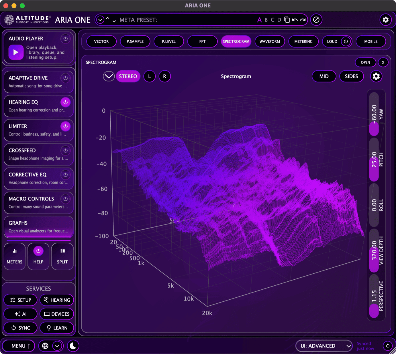Viewport: 396px width, 354px height.
Task: Turn off the Limiter power toggle
Action: click(x=65, y=126)
